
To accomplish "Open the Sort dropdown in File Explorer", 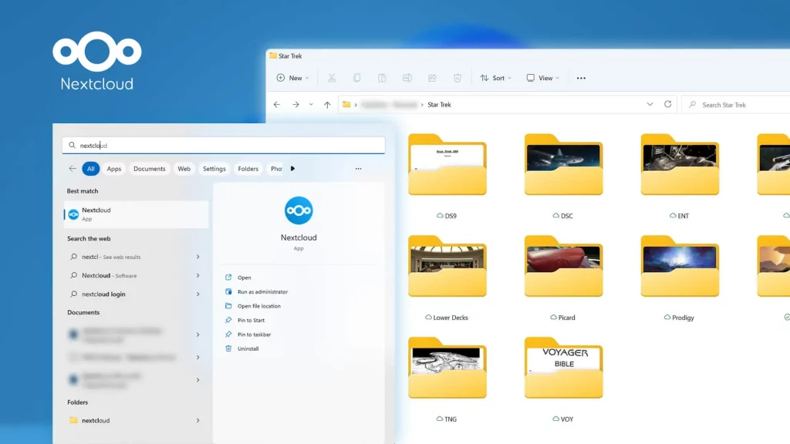I will point(495,77).
